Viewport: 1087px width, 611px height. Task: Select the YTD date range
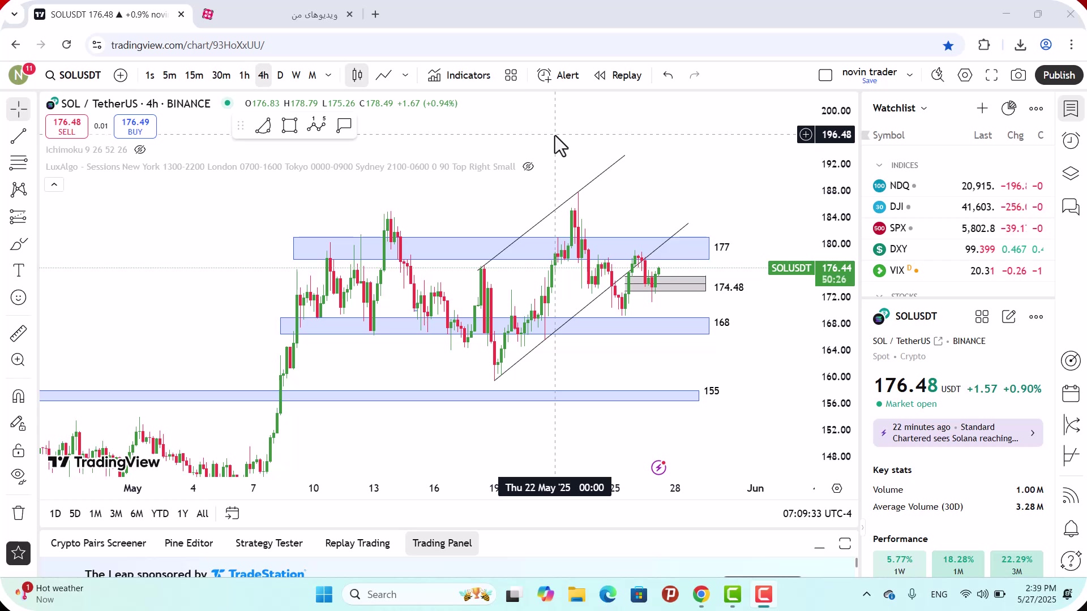click(160, 514)
